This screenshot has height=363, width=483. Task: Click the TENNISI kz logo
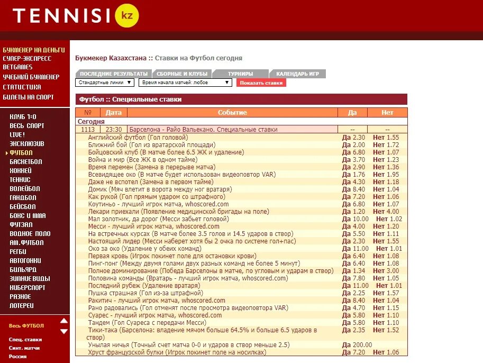[x=76, y=15]
